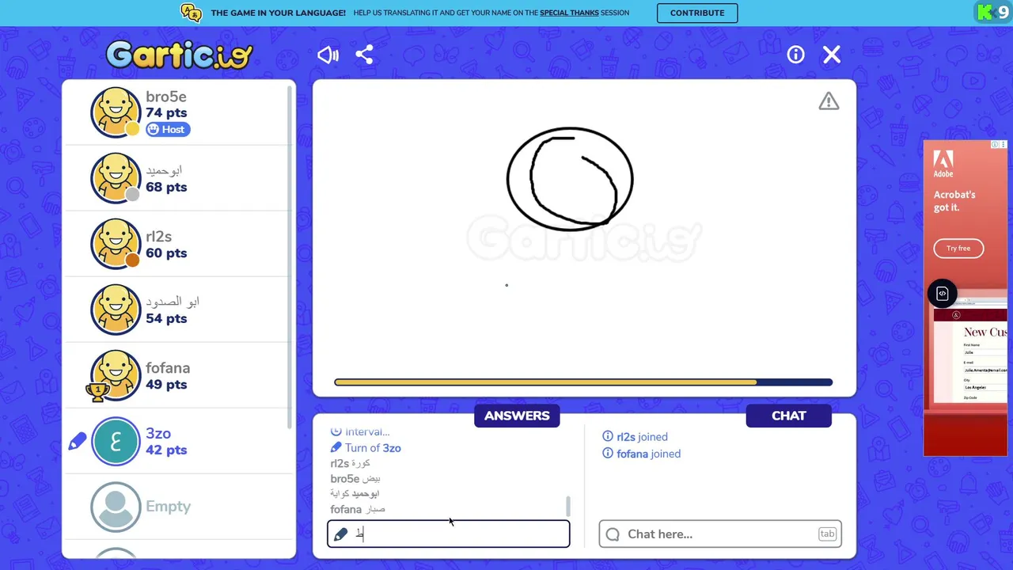This screenshot has width=1013, height=570.
Task: Click the round timer progress bar
Action: click(x=583, y=382)
